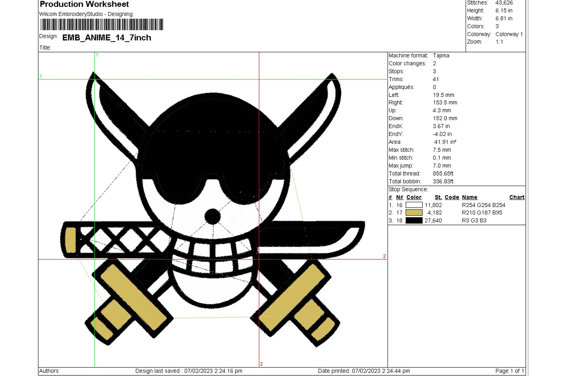
Task: Click stitch count 4,182 in stop sequence
Action: coord(435,212)
